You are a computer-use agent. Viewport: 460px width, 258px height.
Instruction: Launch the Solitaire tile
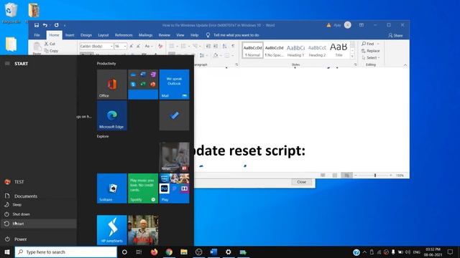[x=112, y=188]
